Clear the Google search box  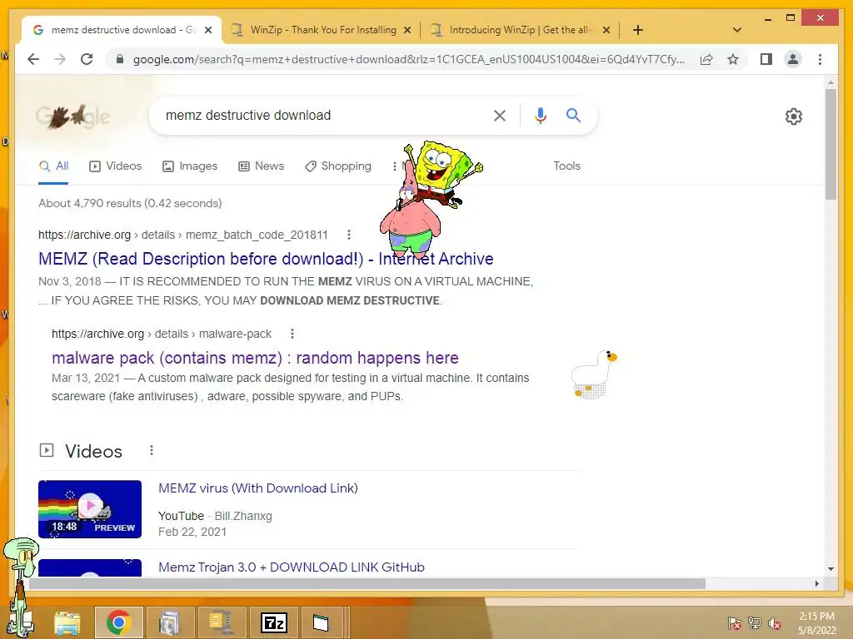pyautogui.click(x=500, y=115)
